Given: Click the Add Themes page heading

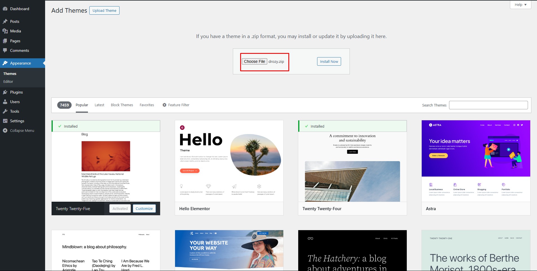Looking at the screenshot, I should pyautogui.click(x=69, y=10).
